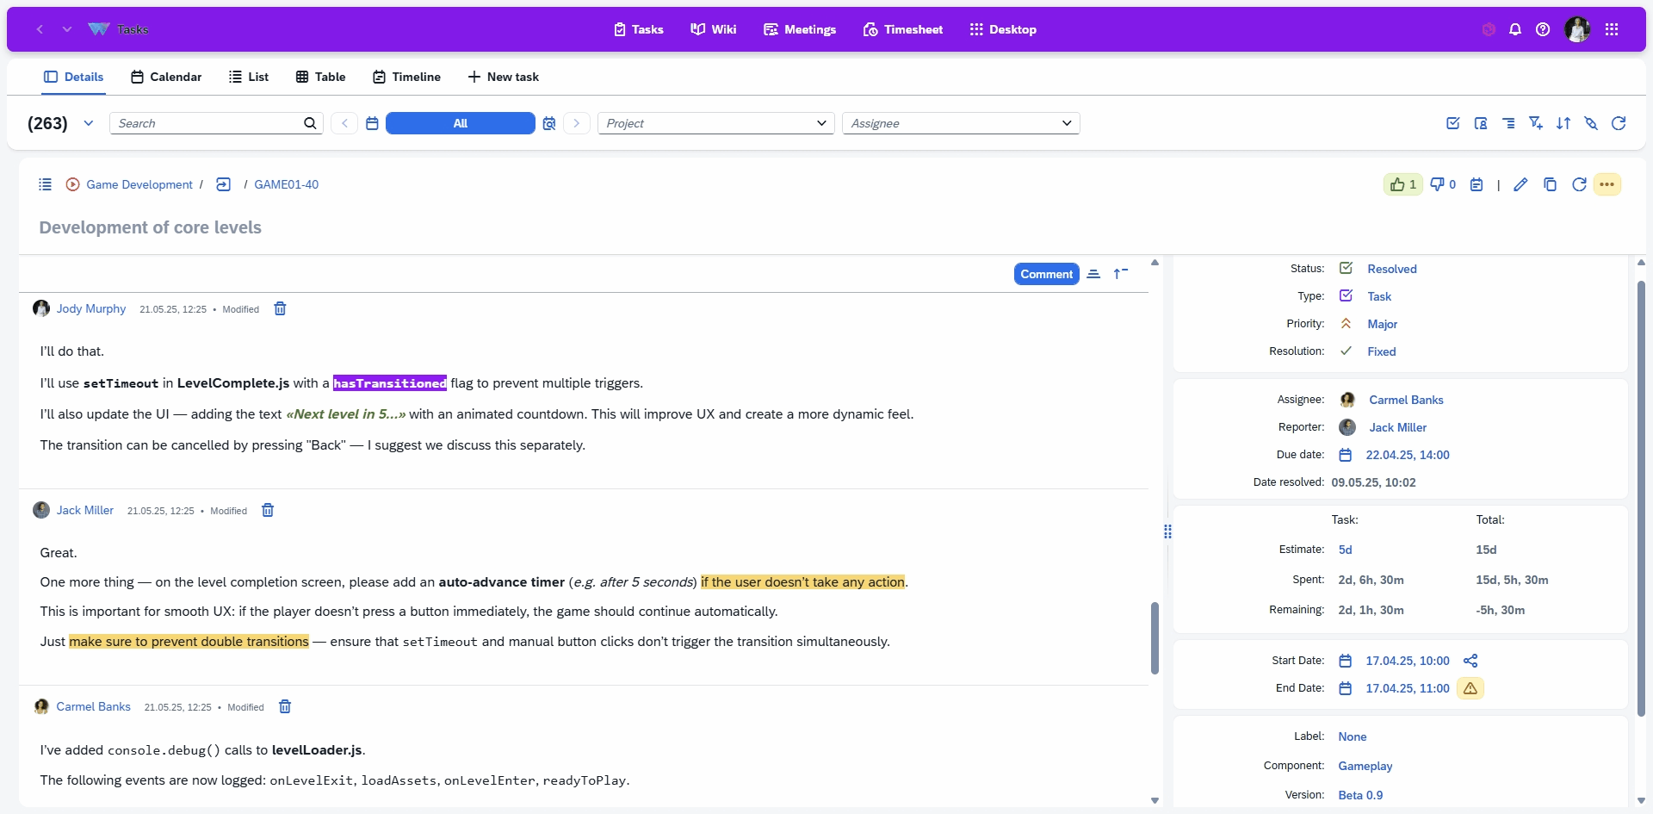Viewport: 1653px width, 814px height.
Task: Delete Jody Murphy's comment with trash icon
Action: (280, 309)
